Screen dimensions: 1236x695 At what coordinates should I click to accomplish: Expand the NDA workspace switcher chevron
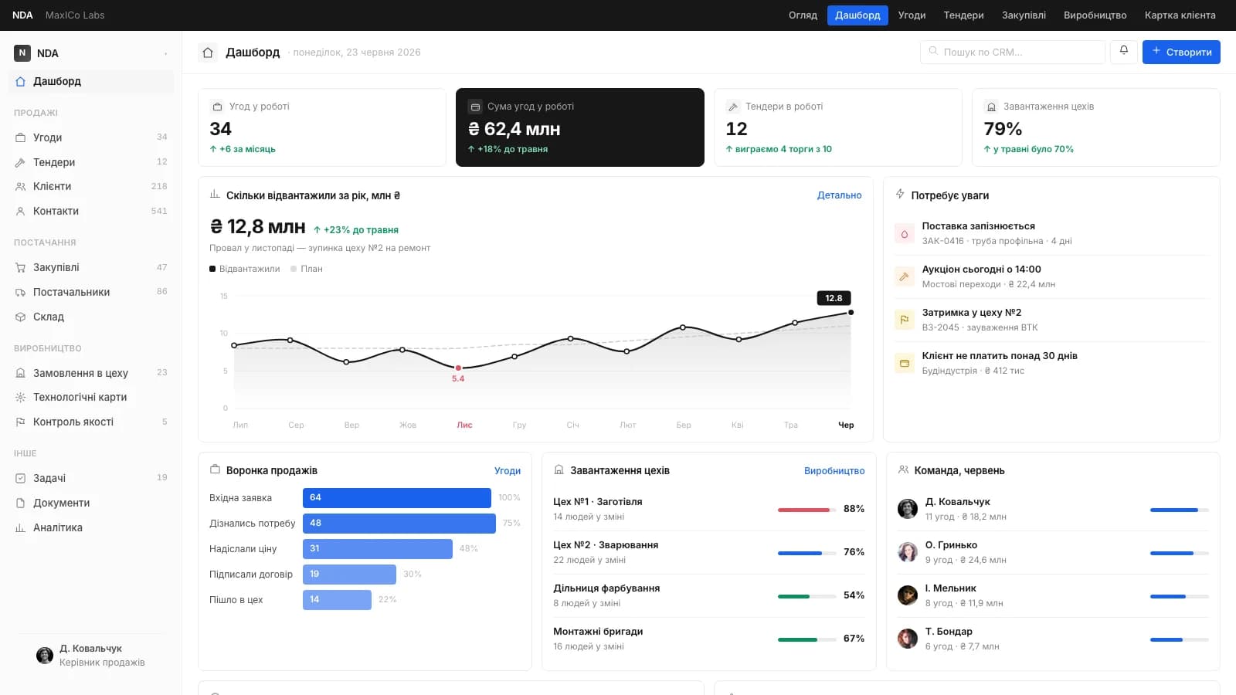(x=165, y=53)
